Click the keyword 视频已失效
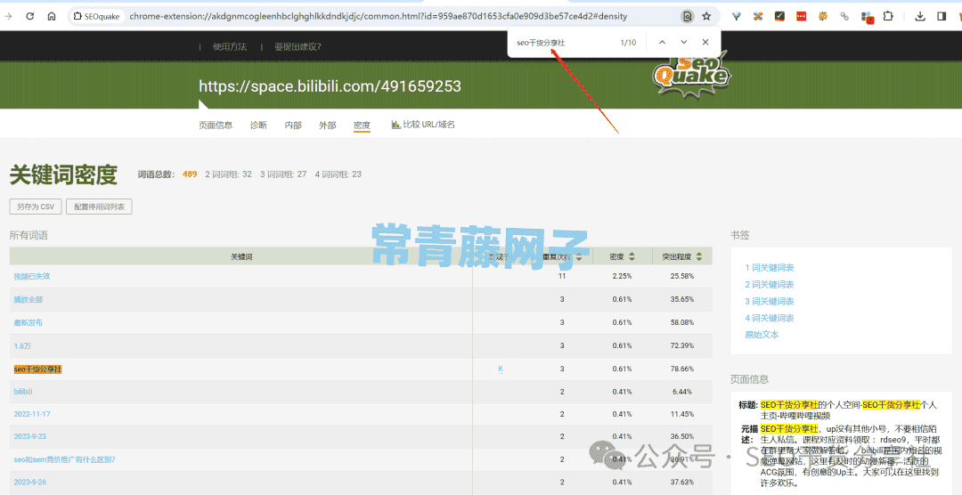Viewport: 962px width, 495px height. [32, 277]
